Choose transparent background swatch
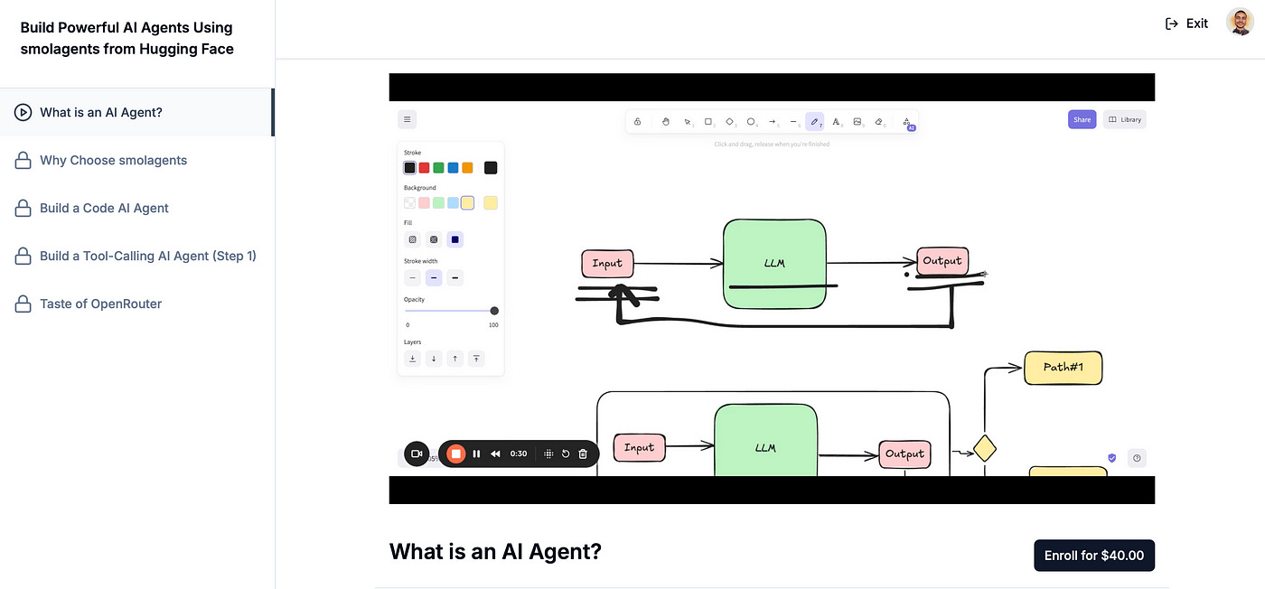Screen dimensions: 1265x589 pos(410,203)
